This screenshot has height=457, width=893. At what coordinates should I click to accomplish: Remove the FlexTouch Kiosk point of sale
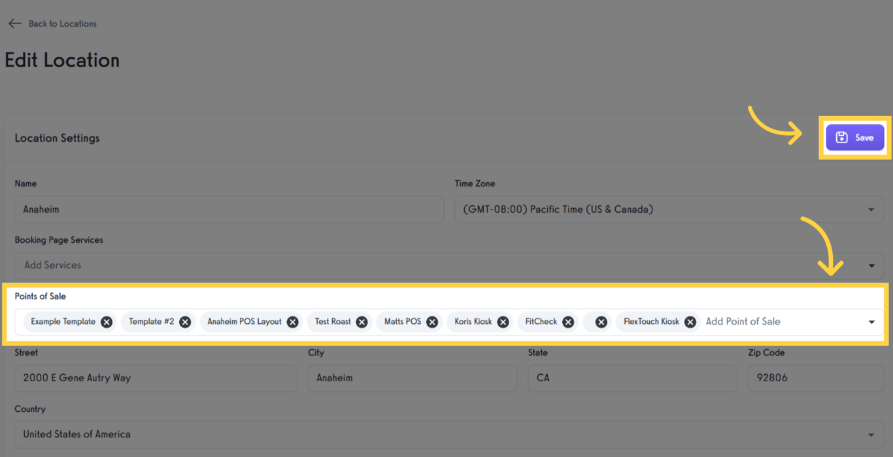pos(690,321)
